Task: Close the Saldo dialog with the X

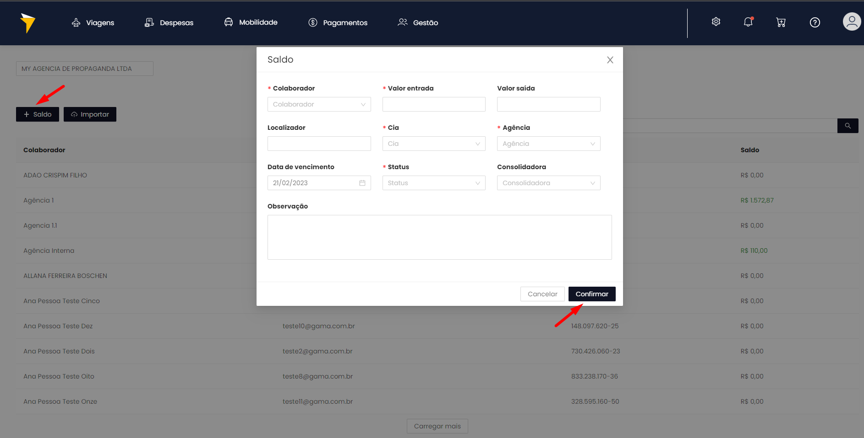Action: (610, 60)
